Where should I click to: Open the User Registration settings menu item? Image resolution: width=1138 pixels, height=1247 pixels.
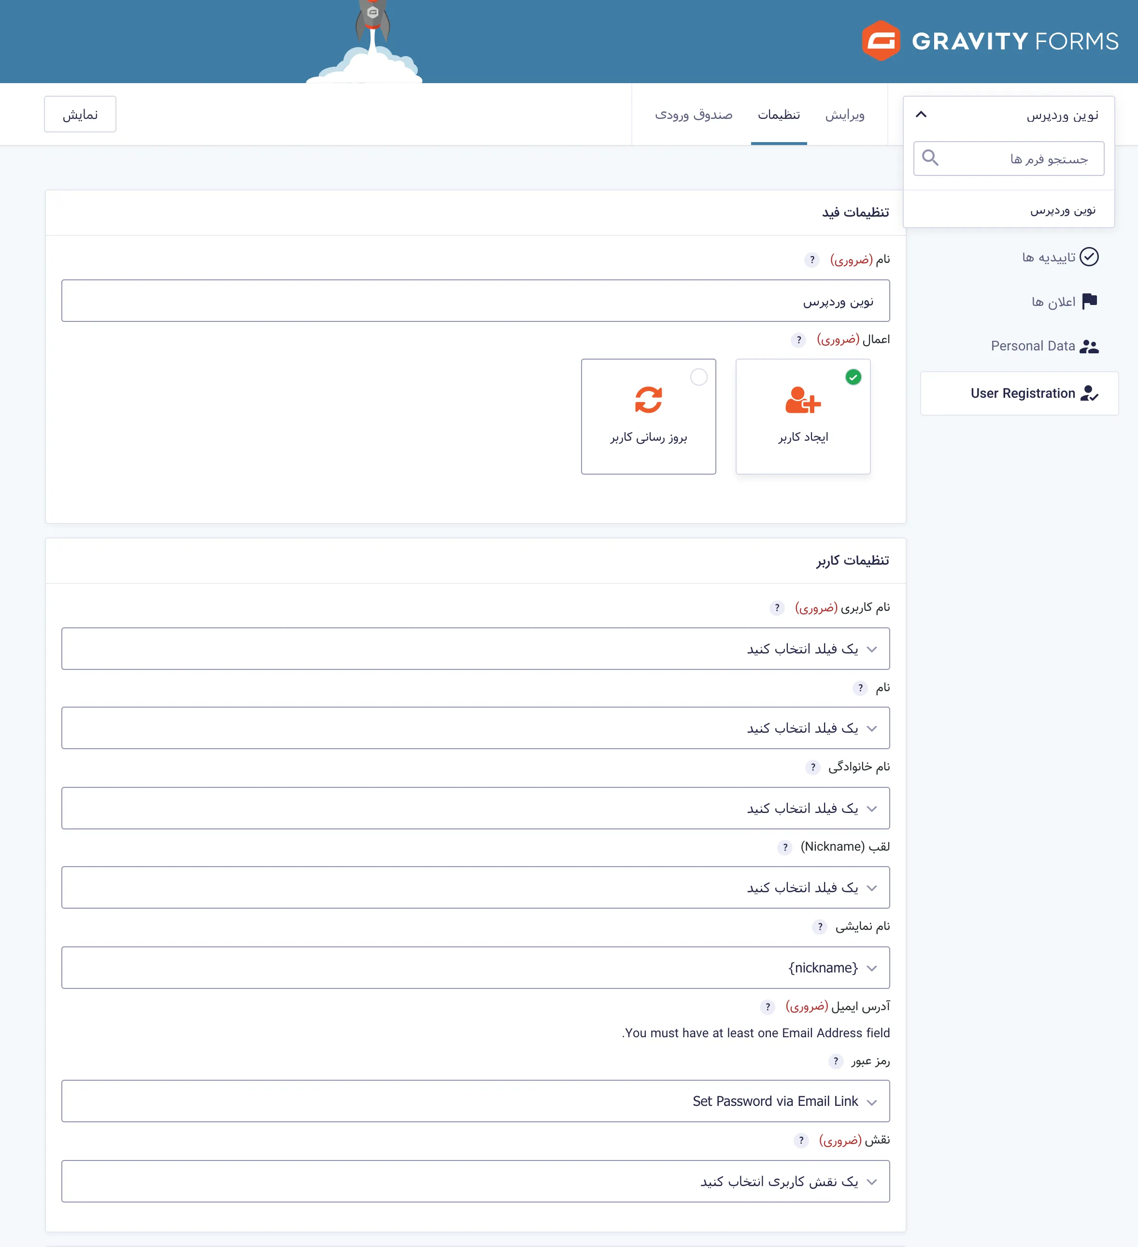point(1019,393)
